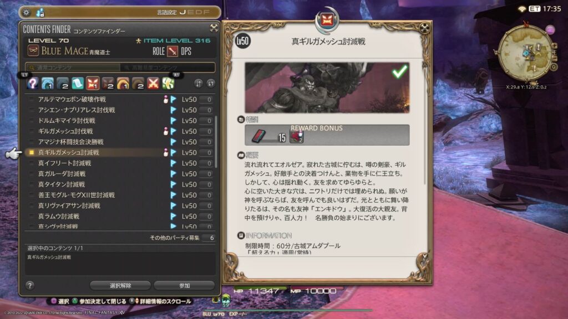Select the red Trials 1 category icon
This screenshot has width=568, height=319.
click(x=93, y=84)
